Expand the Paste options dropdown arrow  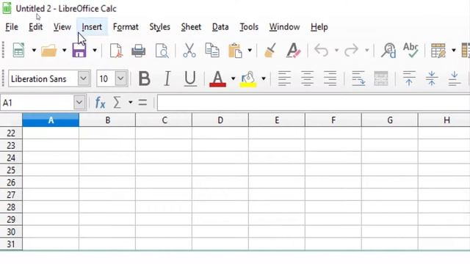point(250,51)
